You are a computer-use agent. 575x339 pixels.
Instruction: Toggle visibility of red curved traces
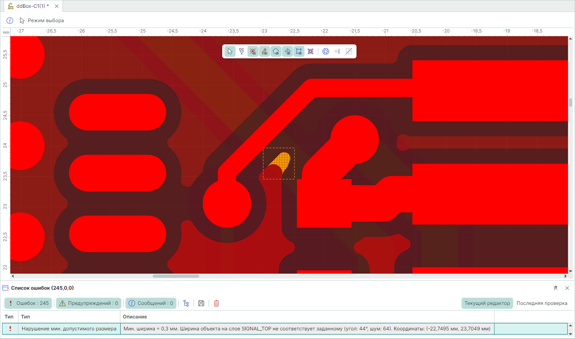(x=264, y=51)
